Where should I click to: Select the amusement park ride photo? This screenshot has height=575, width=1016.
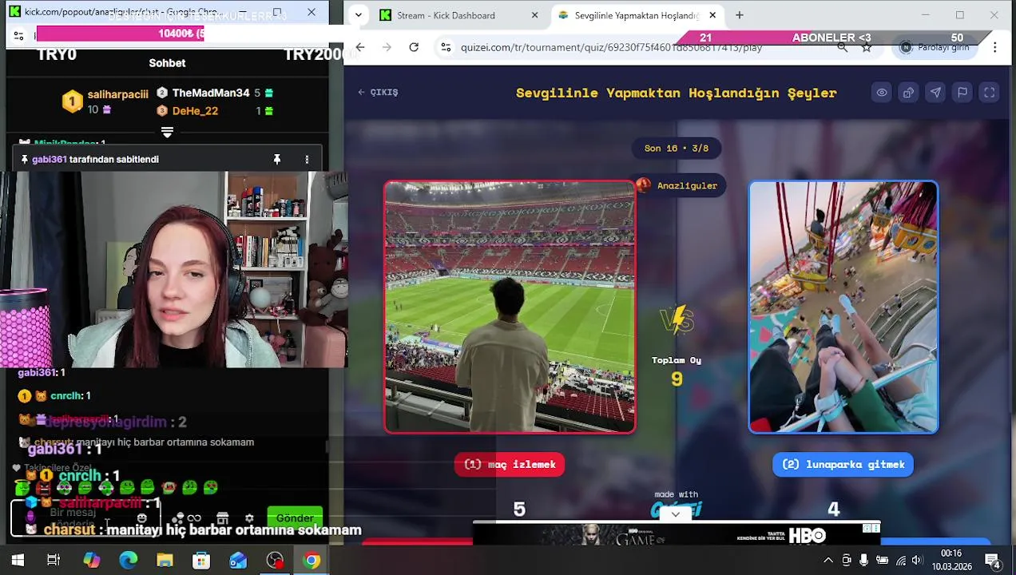point(843,307)
